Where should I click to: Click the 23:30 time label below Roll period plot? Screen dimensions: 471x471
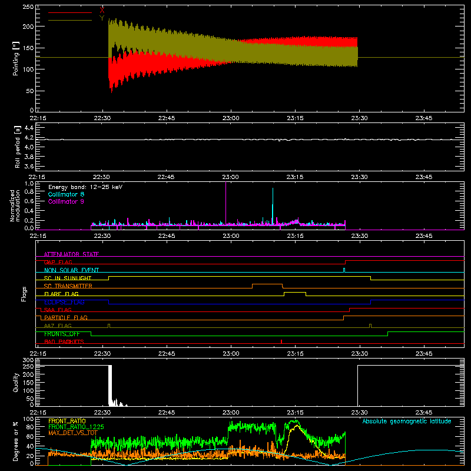pos(360,177)
